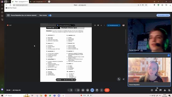Open host controls lock icon
Screen dimensions: 172x97
coord(169,90)
